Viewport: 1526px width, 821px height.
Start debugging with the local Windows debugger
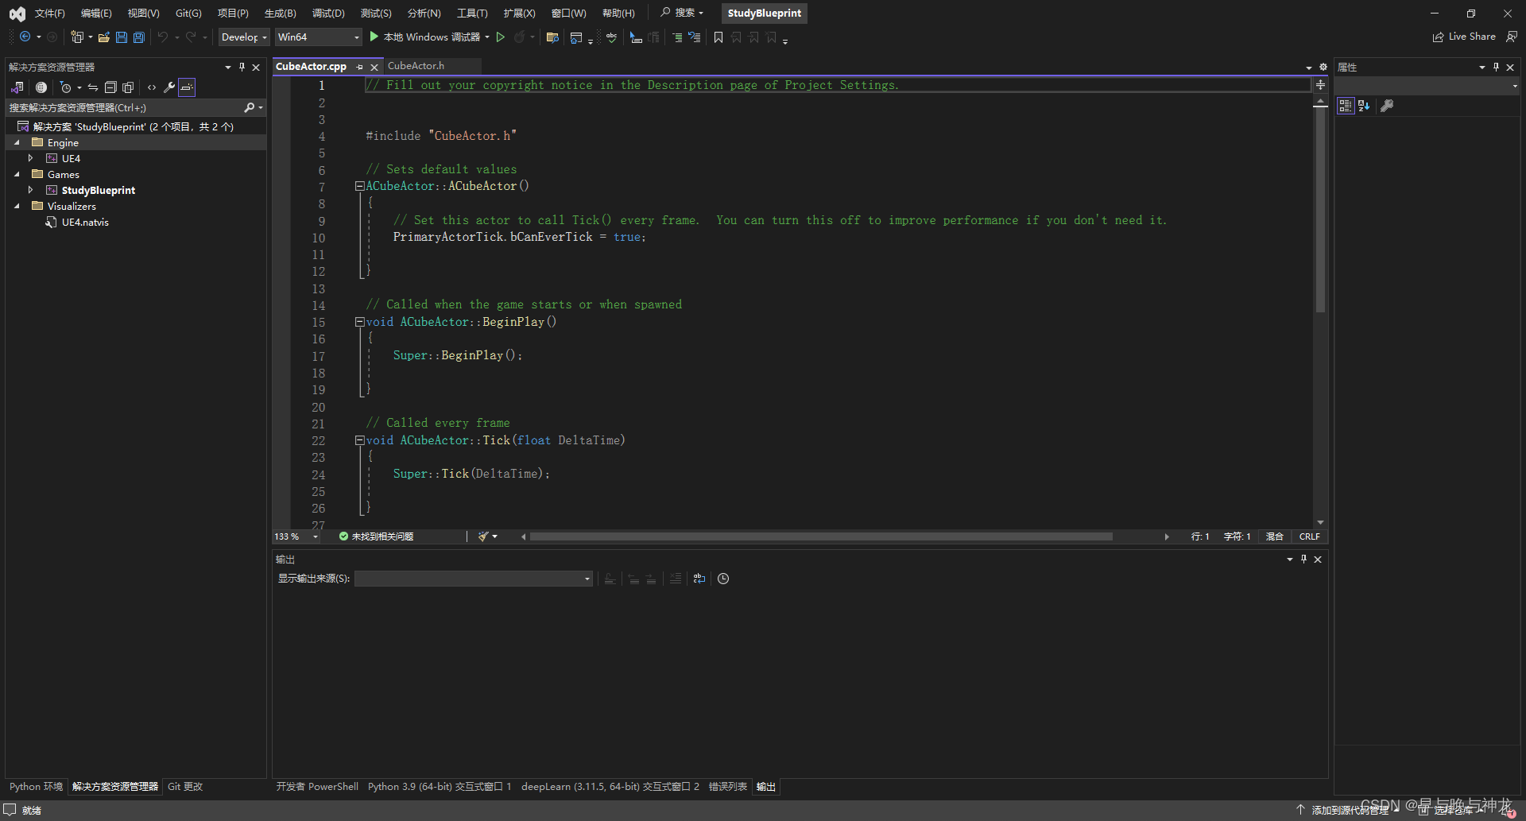[x=425, y=37]
